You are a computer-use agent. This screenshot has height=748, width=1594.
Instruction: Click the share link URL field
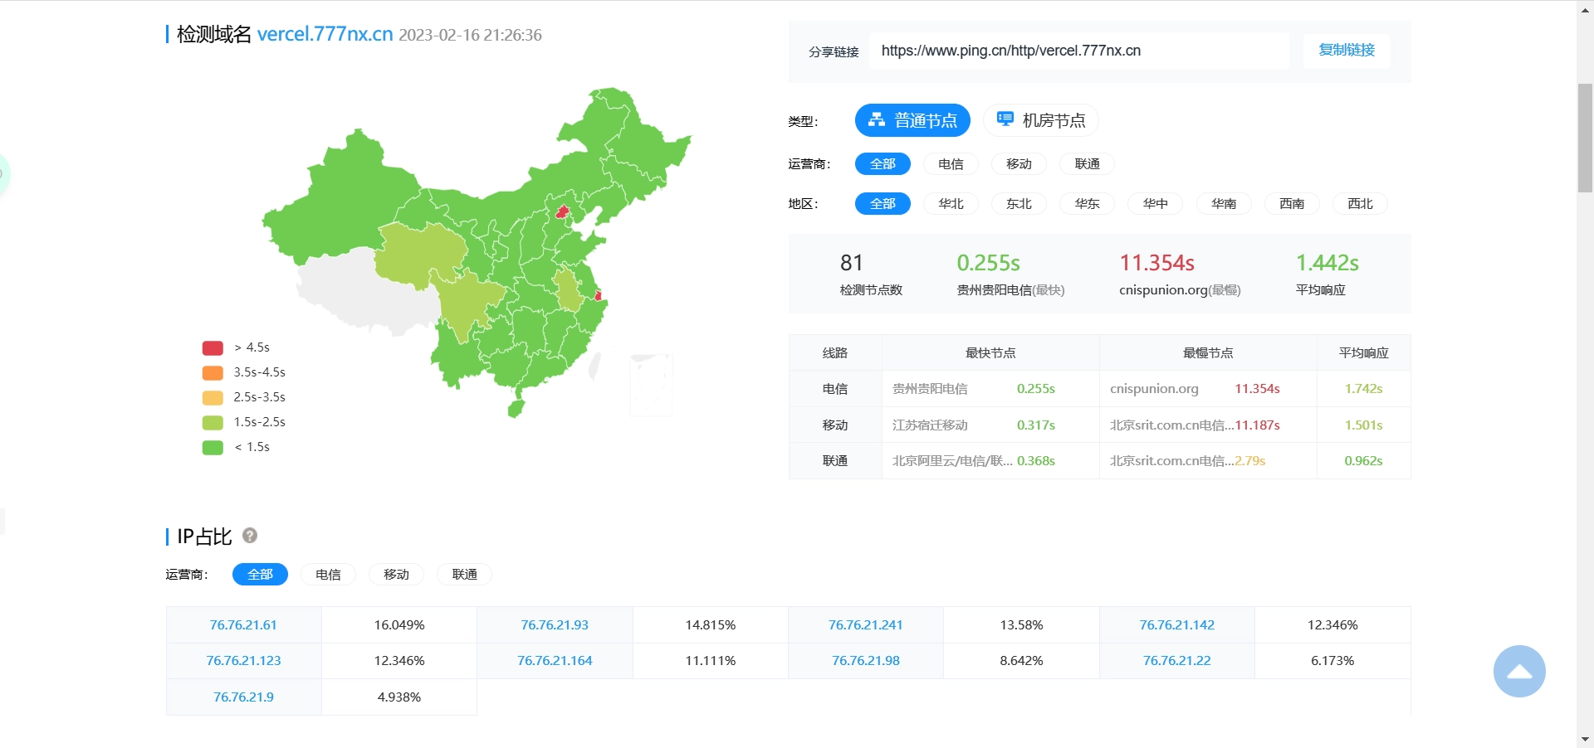pyautogui.click(x=1078, y=51)
